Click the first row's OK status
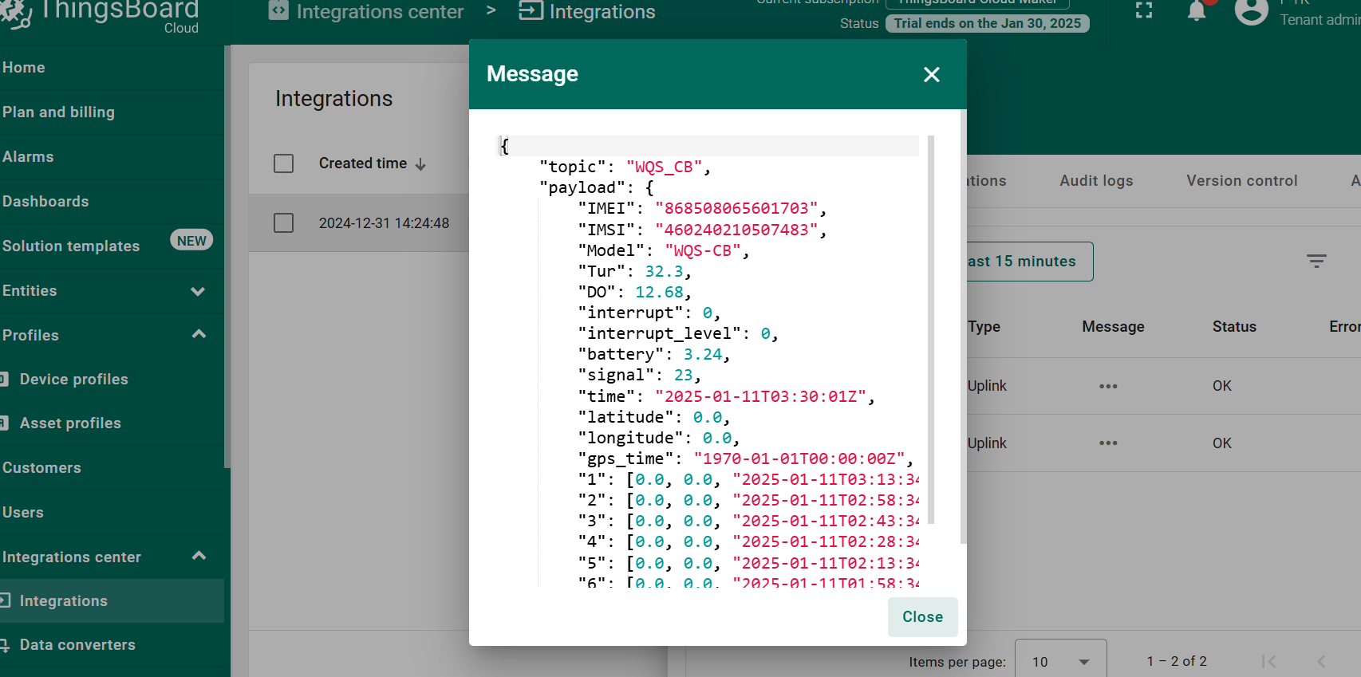 pyautogui.click(x=1222, y=386)
